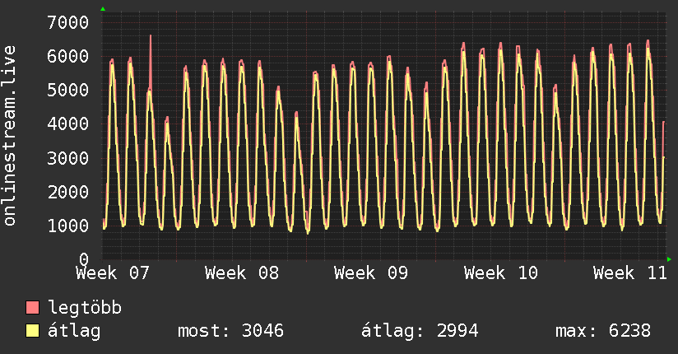
Task: Click the átlag legend label next to yellow swatch
Action: [74, 331]
